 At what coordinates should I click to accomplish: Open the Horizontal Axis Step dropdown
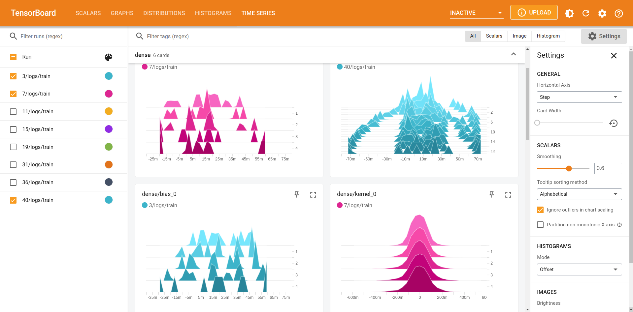click(579, 97)
